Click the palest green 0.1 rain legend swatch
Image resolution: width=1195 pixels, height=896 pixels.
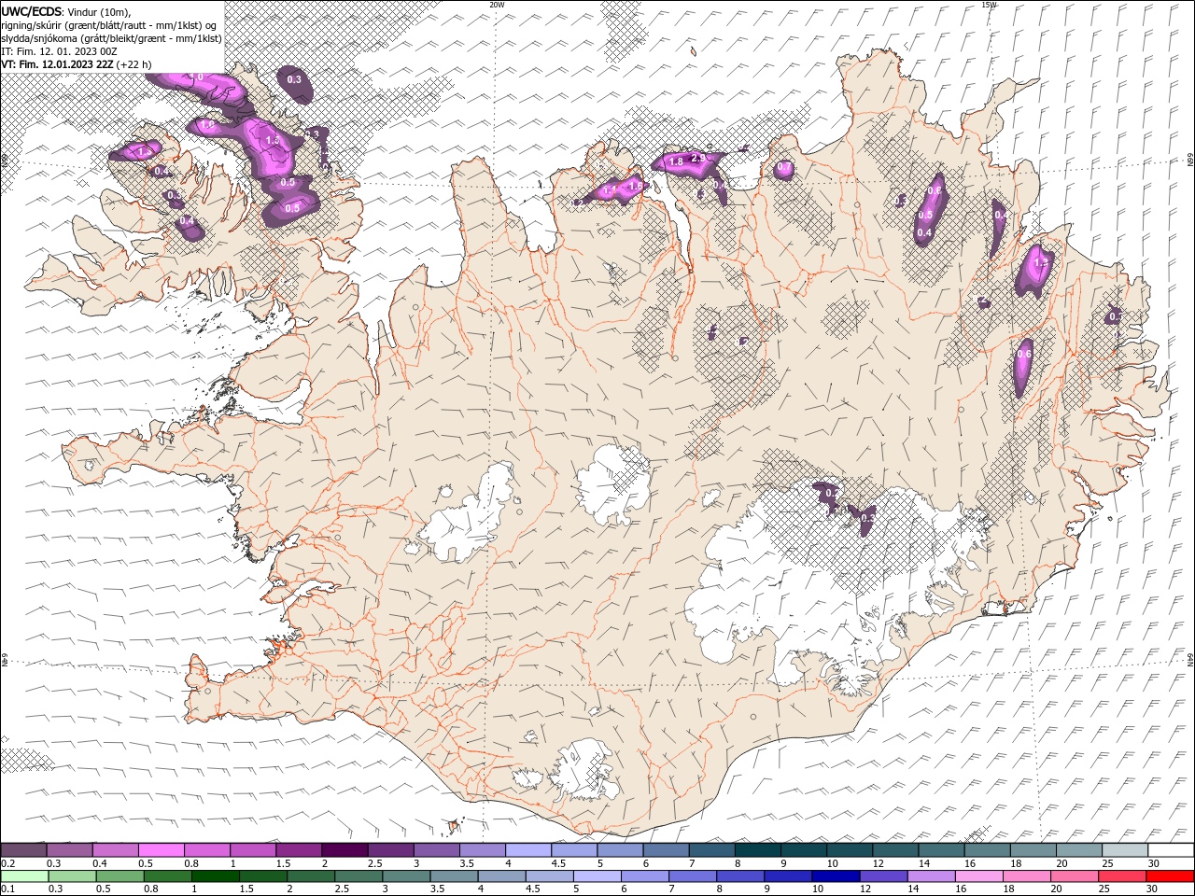click(x=23, y=876)
